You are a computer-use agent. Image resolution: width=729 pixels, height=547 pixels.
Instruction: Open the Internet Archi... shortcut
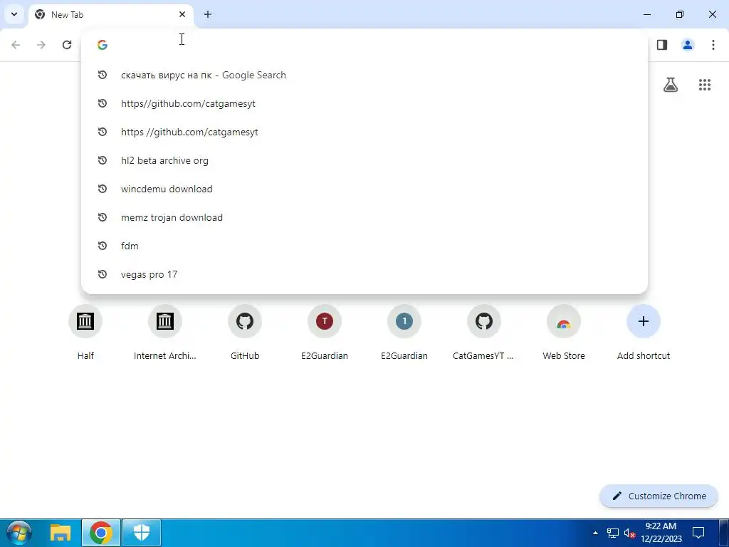click(x=165, y=333)
